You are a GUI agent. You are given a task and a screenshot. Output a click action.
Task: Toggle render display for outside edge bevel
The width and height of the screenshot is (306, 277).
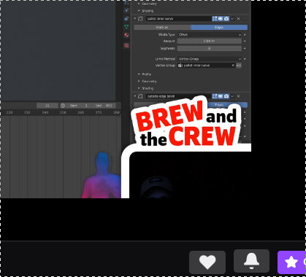pyautogui.click(x=226, y=96)
